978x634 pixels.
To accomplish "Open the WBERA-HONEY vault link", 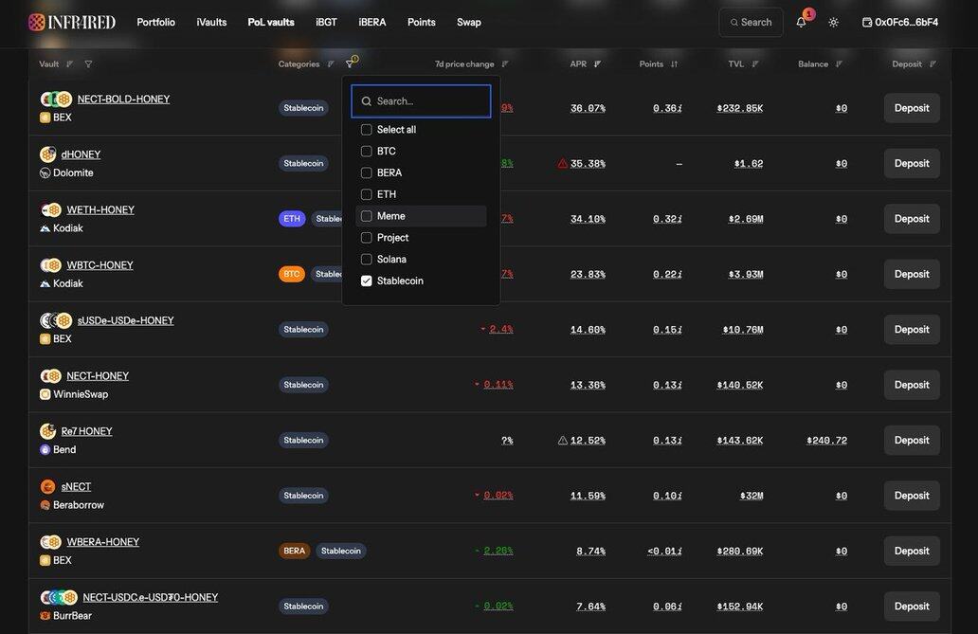I will pyautogui.click(x=102, y=542).
